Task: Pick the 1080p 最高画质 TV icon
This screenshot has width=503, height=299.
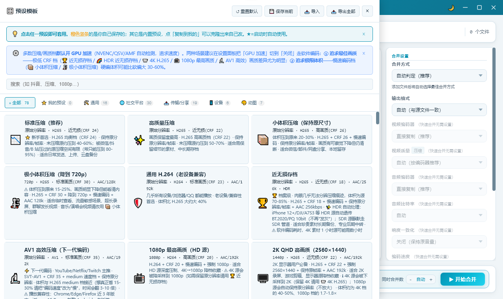Action: (139, 279)
